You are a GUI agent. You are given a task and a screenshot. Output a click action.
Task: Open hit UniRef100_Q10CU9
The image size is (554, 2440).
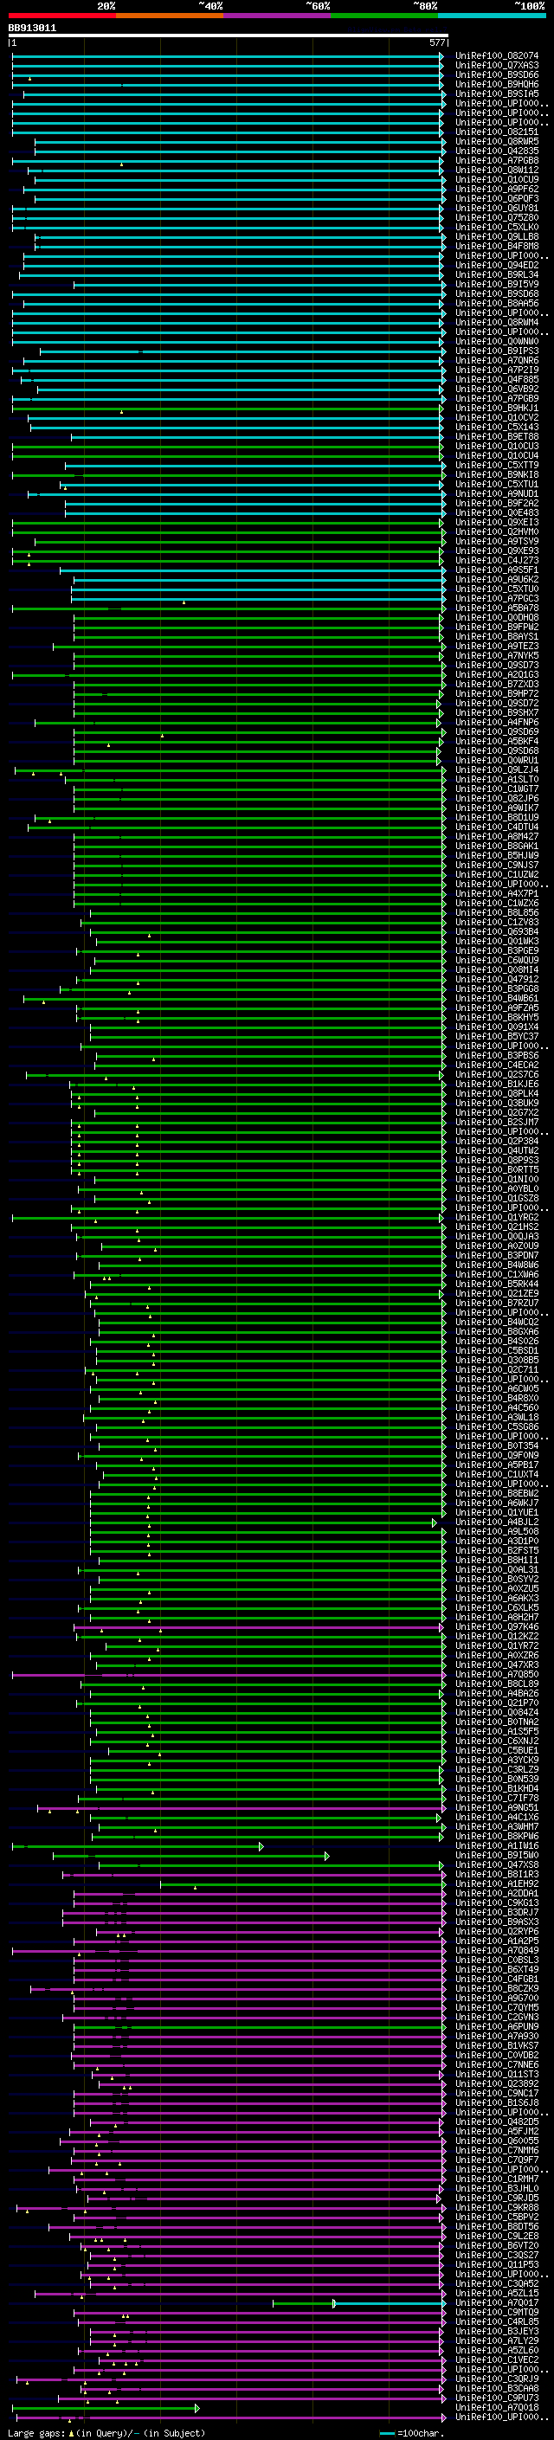(x=497, y=180)
